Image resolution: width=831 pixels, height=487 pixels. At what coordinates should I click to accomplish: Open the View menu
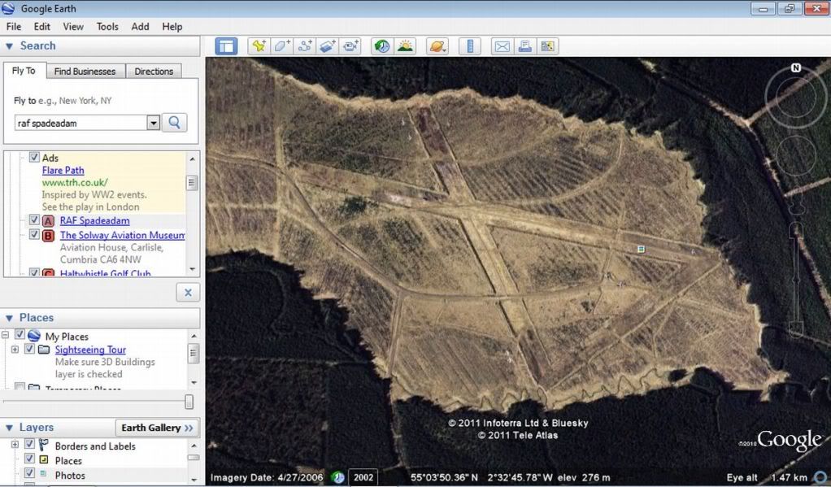(x=73, y=27)
